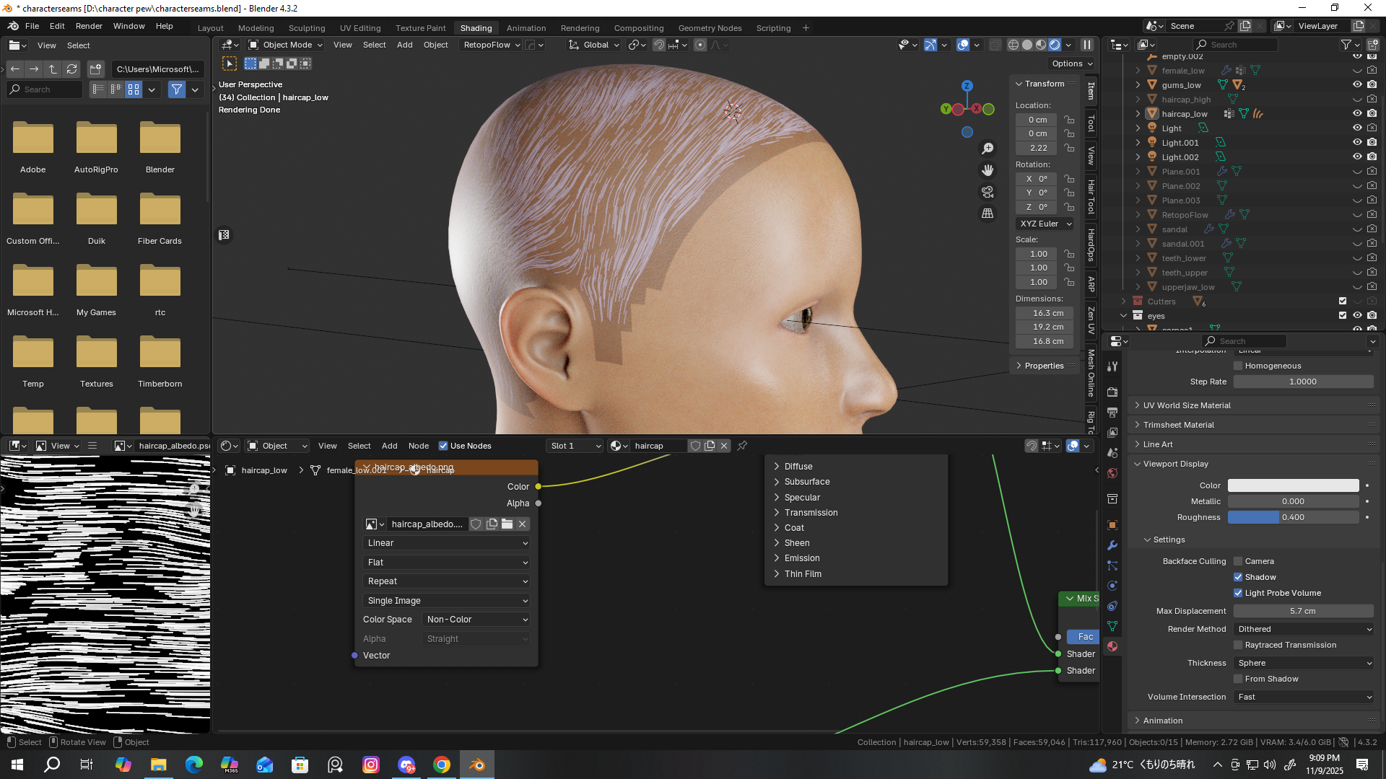Open the Color Space Non-Color dropdown

click(x=476, y=620)
